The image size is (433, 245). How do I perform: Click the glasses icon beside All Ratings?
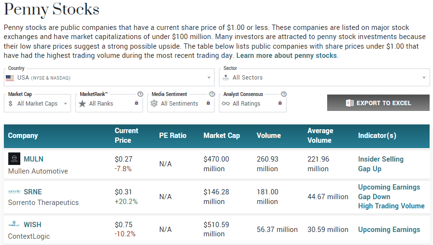pyautogui.click(x=226, y=104)
